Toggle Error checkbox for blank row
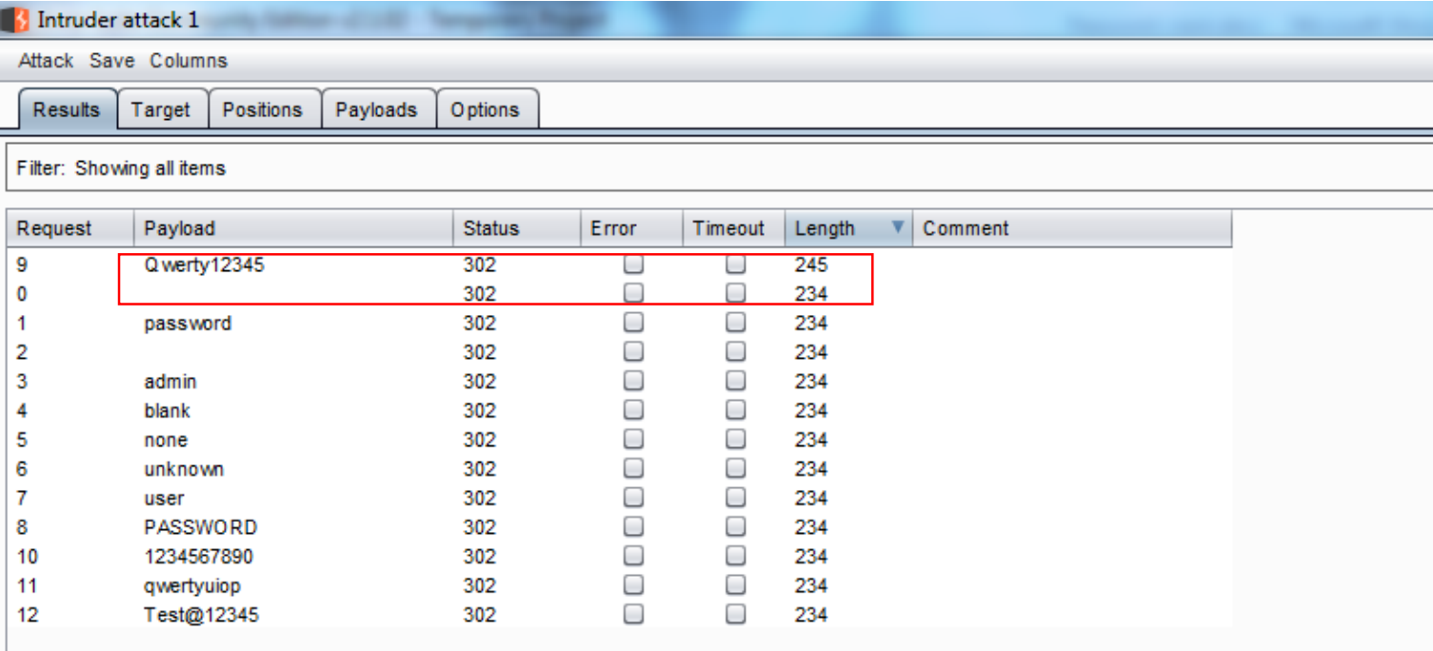 tap(633, 411)
